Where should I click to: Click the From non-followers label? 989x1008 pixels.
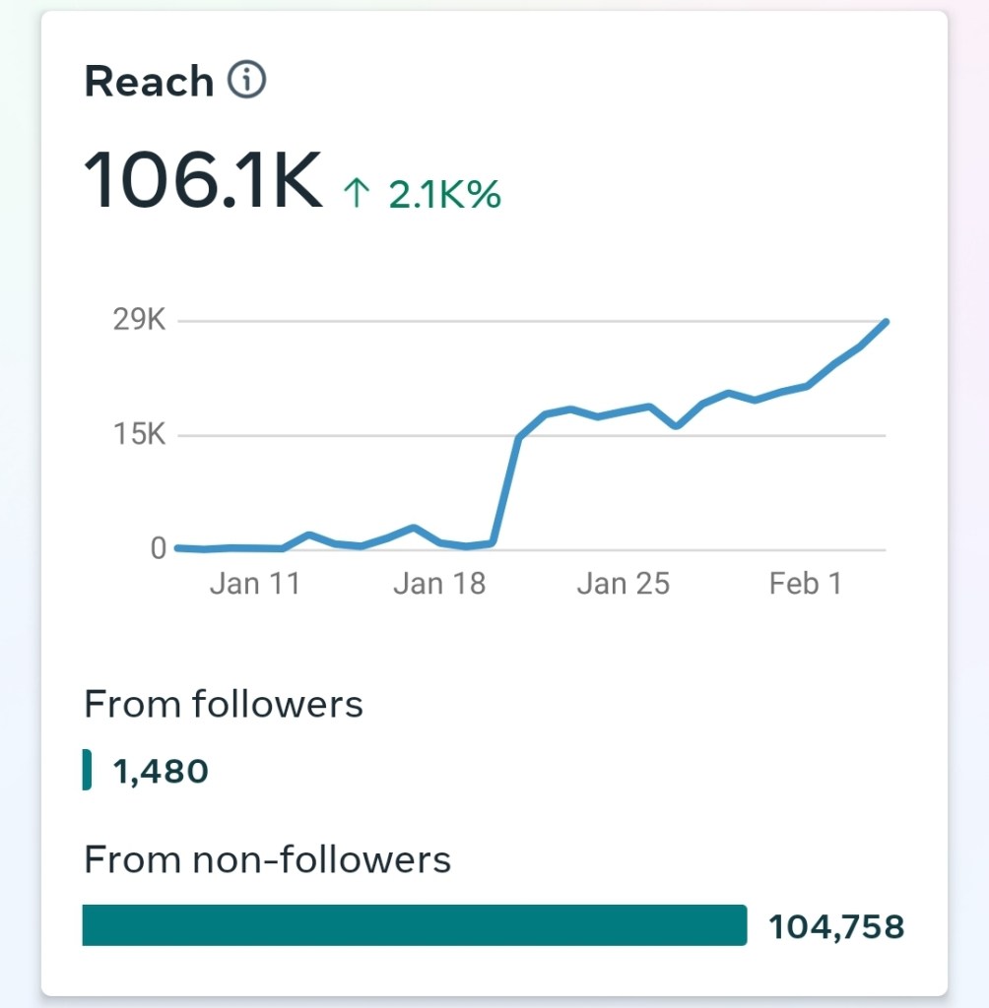(x=267, y=860)
